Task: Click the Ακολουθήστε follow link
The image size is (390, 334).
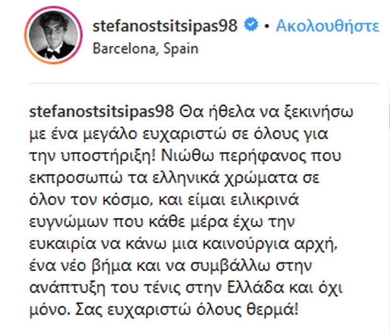Action: [x=327, y=26]
